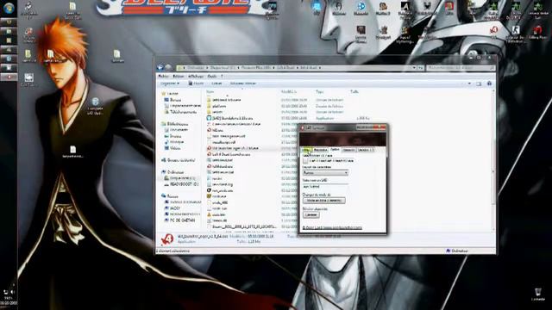Click the Lancer button in launcher
Screen dimensions: 552x310
tap(310, 214)
